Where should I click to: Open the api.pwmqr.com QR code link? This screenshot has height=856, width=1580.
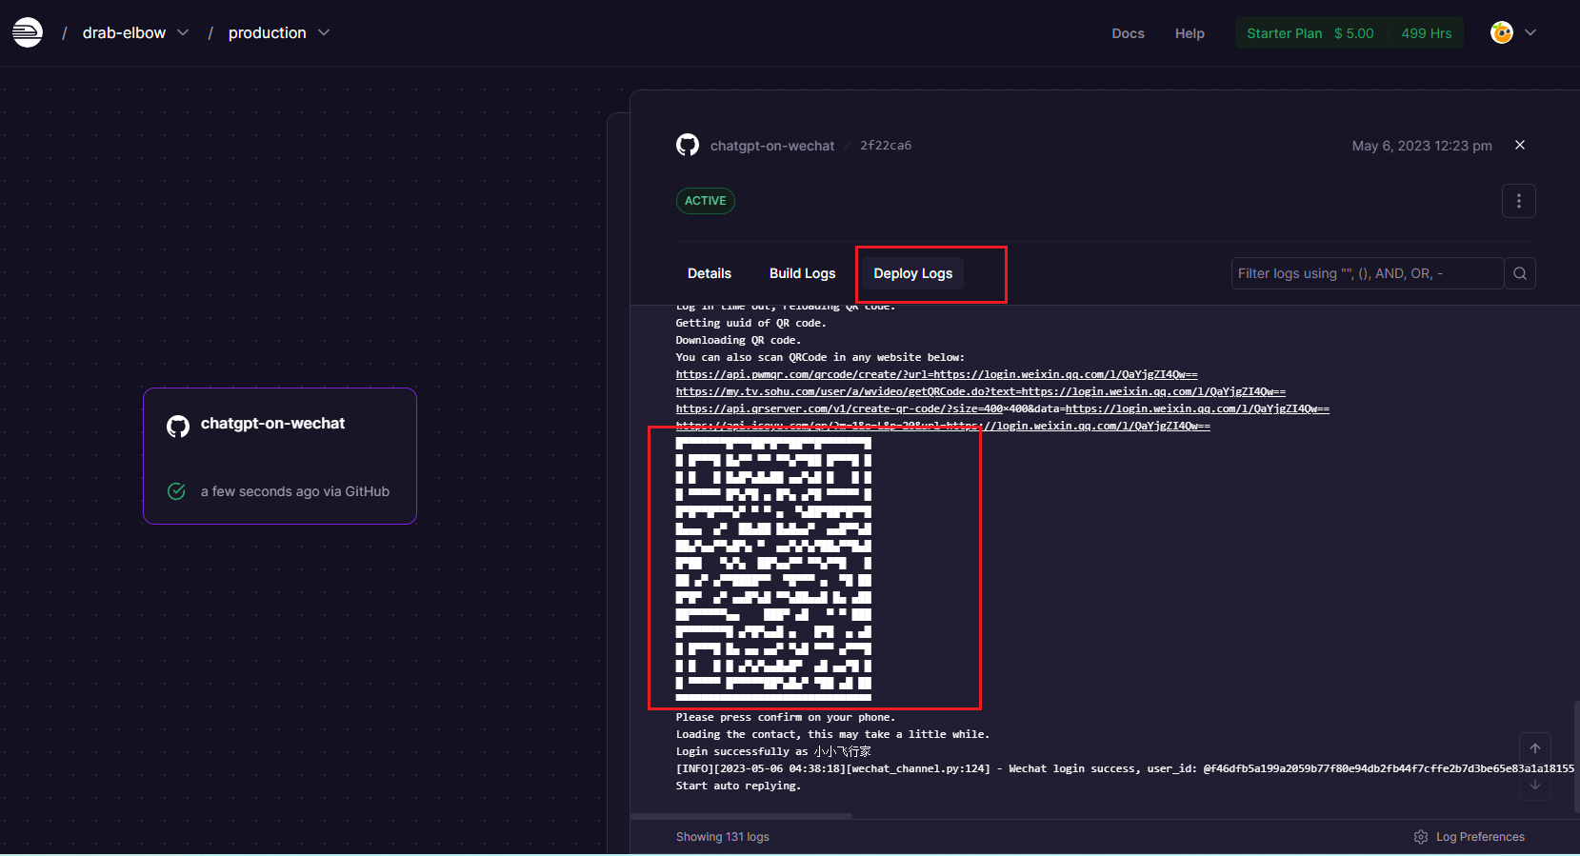click(x=937, y=374)
